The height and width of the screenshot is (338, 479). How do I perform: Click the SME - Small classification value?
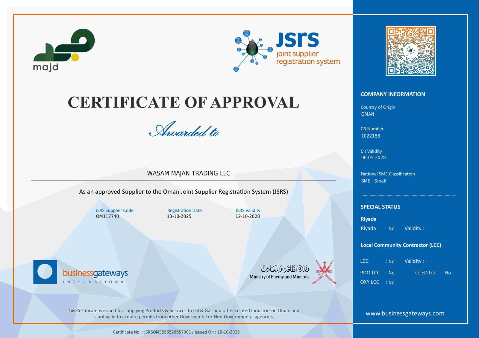(374, 181)
